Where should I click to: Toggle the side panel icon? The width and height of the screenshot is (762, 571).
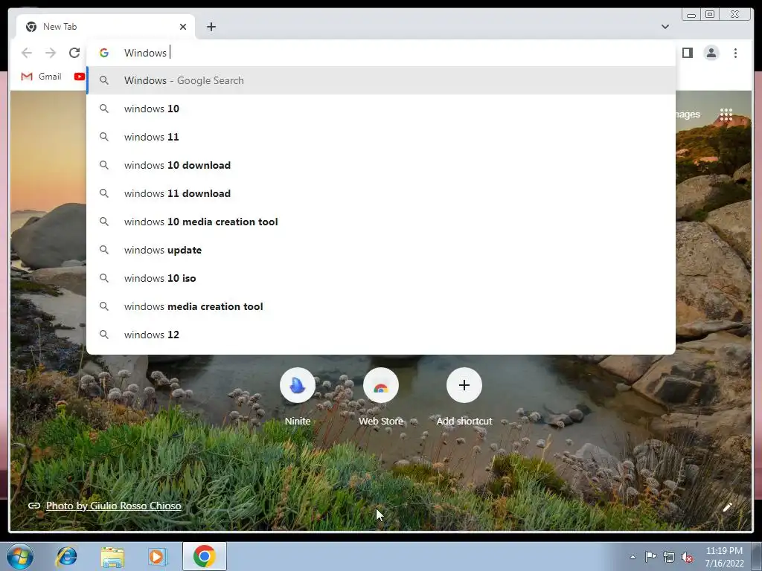click(687, 53)
